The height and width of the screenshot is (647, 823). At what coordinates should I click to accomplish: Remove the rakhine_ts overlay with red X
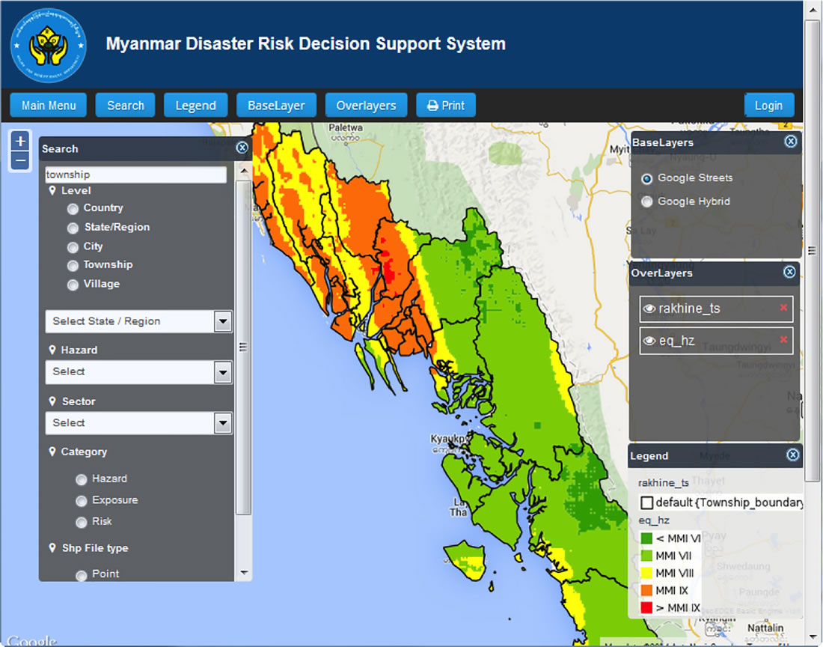click(x=783, y=308)
